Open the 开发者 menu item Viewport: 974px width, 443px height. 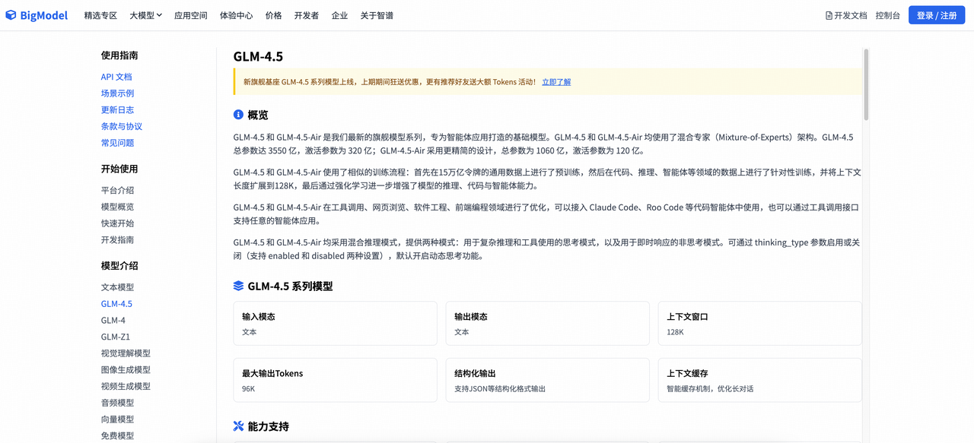pos(307,15)
